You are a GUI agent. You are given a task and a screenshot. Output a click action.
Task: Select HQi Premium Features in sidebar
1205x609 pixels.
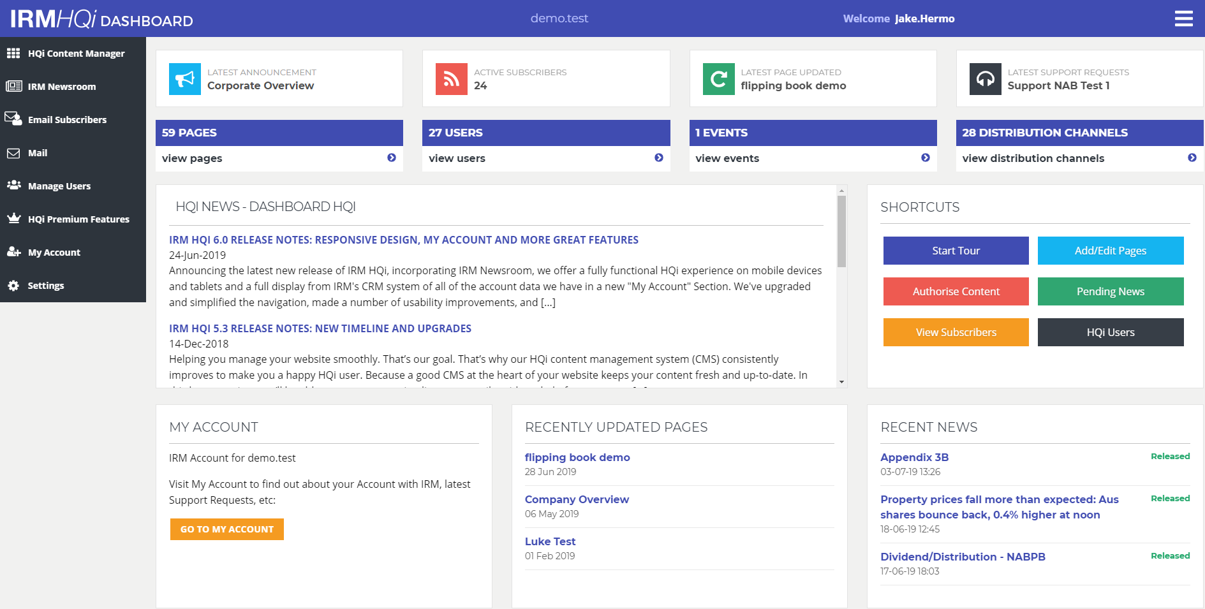(73, 219)
